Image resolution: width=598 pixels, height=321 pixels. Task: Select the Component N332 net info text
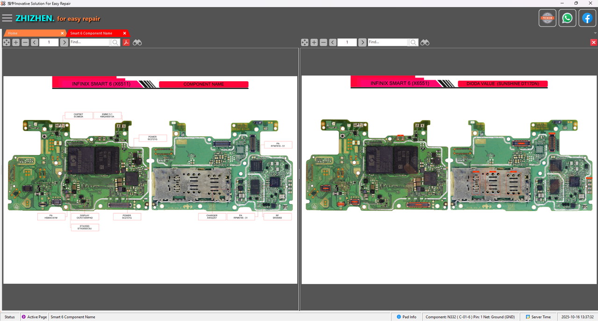[470, 317]
